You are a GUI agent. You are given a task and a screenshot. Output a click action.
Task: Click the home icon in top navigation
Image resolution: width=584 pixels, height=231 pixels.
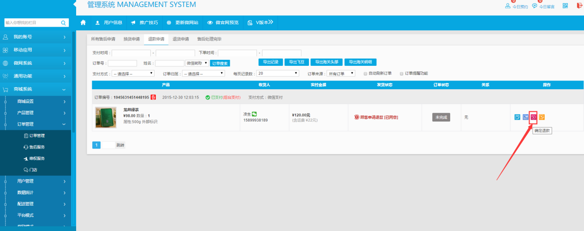click(83, 22)
